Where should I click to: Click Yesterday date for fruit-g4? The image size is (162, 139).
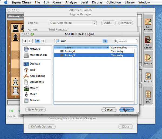117,51
